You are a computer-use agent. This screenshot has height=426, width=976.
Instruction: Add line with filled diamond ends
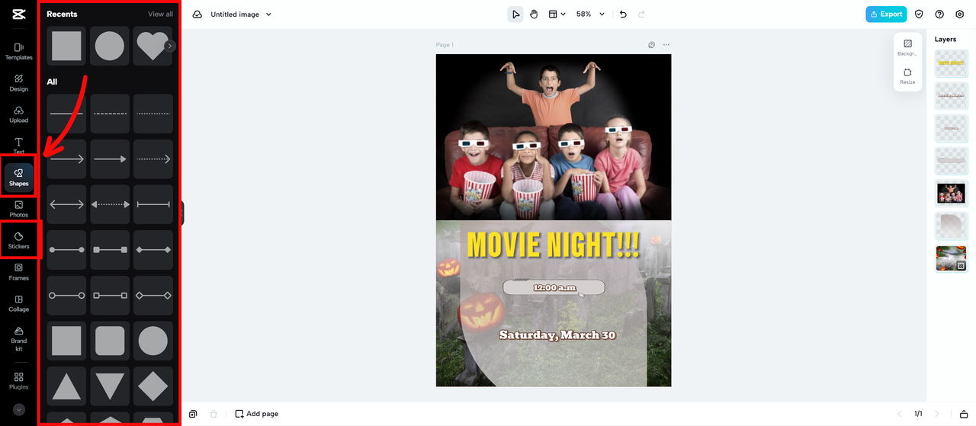(x=153, y=250)
